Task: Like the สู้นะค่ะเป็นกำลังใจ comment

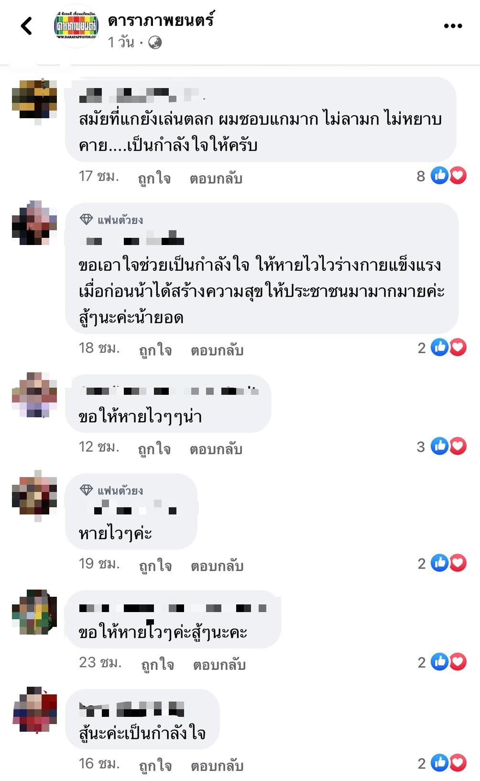Action: (155, 766)
